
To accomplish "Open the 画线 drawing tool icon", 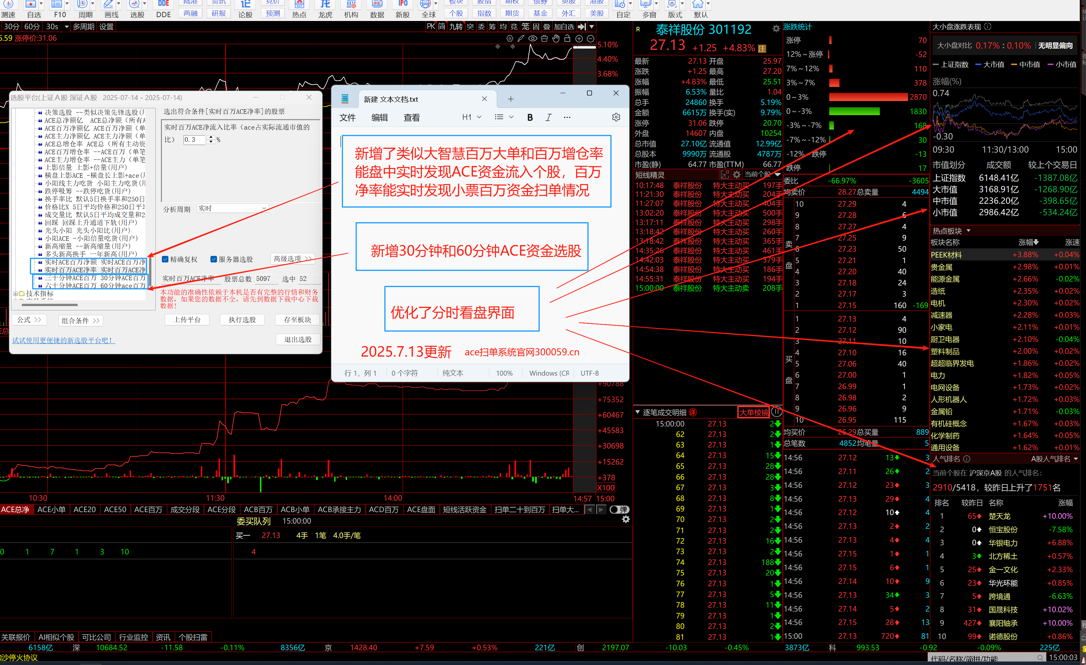I will pyautogui.click(x=111, y=9).
